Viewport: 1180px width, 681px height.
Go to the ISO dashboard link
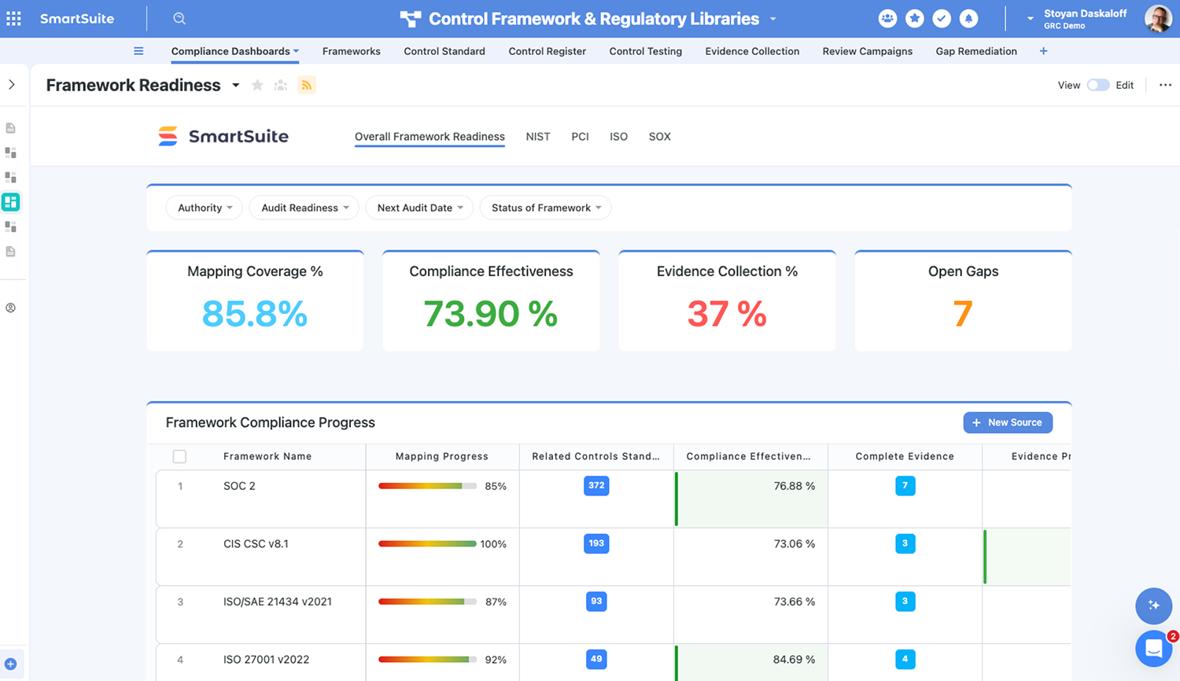618,137
